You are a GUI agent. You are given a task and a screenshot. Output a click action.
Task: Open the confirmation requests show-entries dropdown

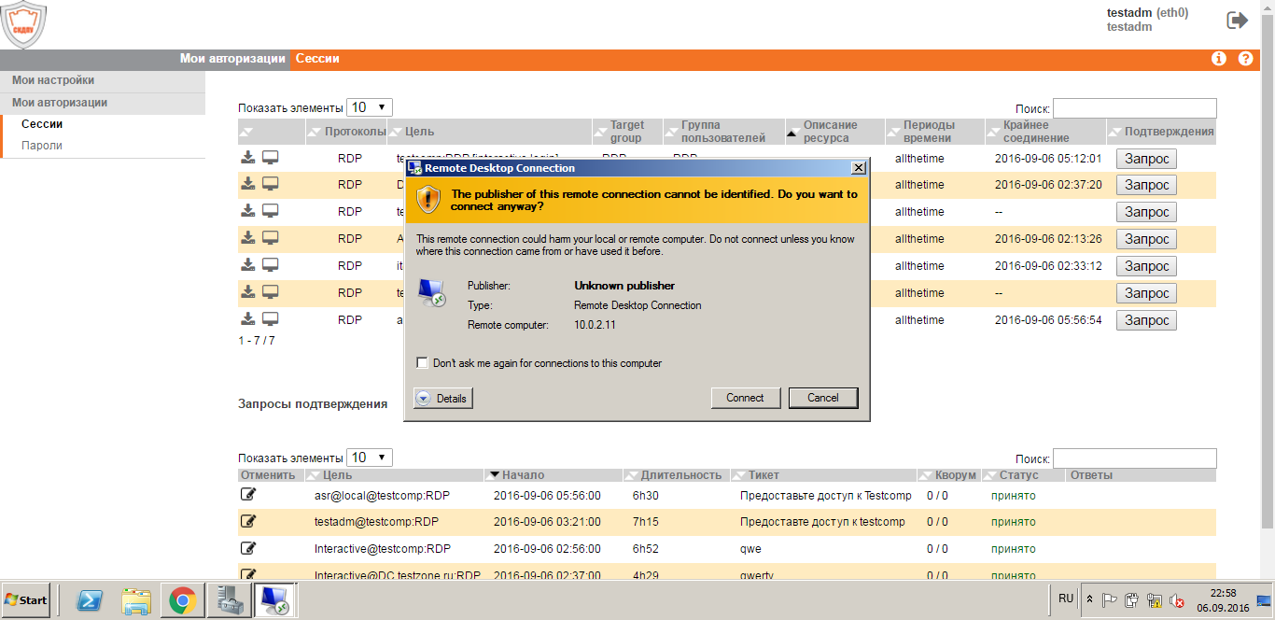370,458
